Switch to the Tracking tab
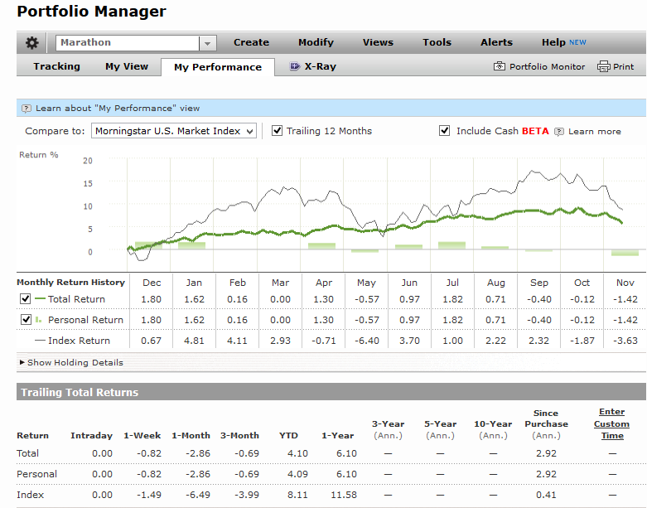 pos(56,66)
